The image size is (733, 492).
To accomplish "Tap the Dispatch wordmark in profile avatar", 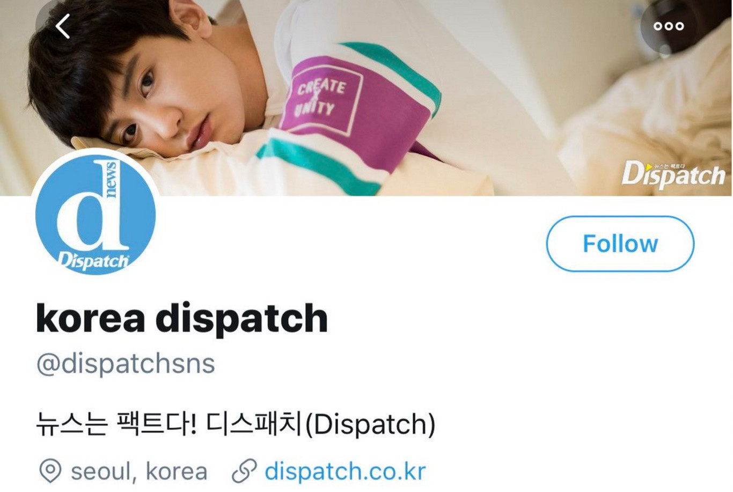I will click(94, 261).
